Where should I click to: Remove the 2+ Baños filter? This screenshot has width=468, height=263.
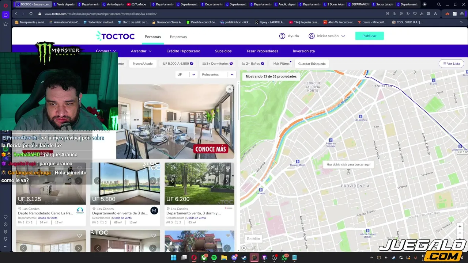263,64
